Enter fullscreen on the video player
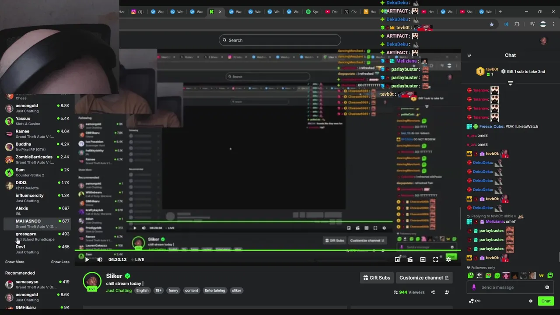560x315 pixels. [x=436, y=259]
